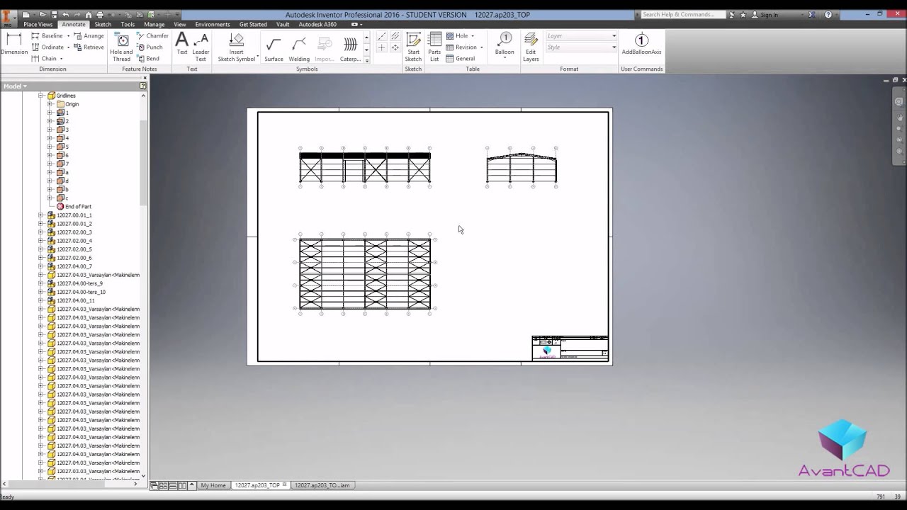Open the Place Views ribbon tab
The width and height of the screenshot is (907, 510).
[x=38, y=24]
